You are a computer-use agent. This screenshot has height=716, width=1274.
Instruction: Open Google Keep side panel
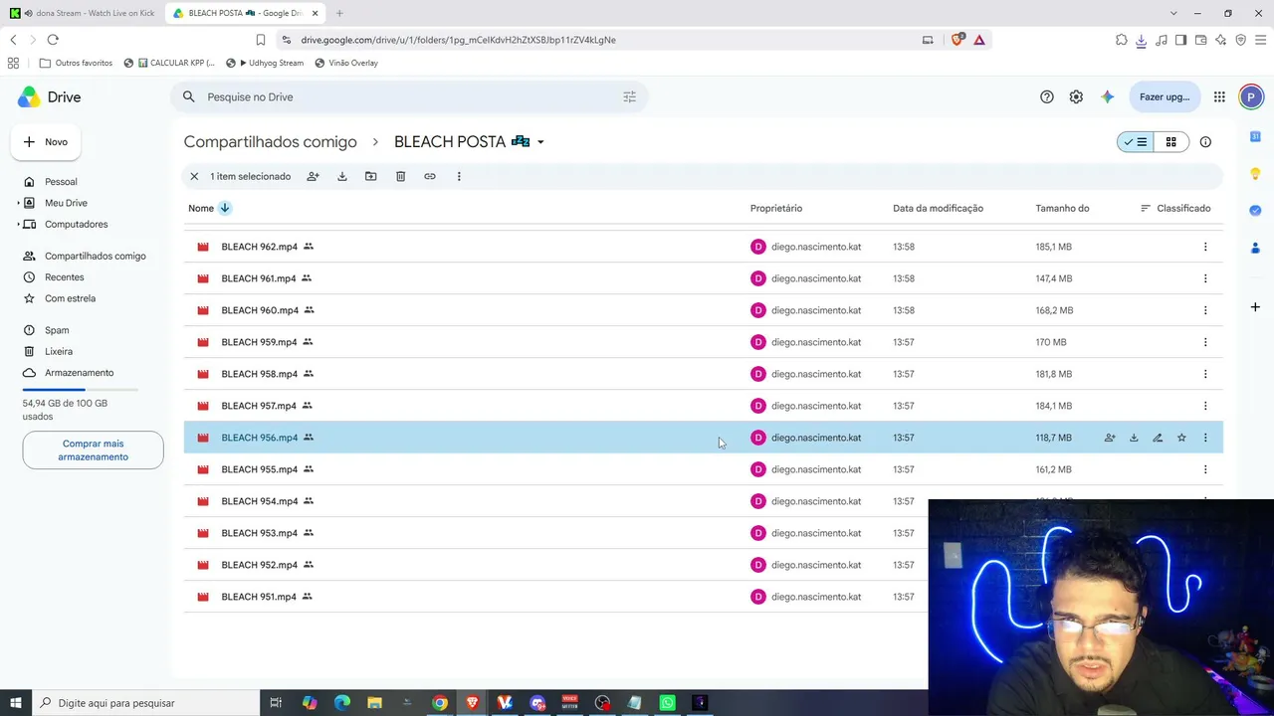pos(1255,173)
